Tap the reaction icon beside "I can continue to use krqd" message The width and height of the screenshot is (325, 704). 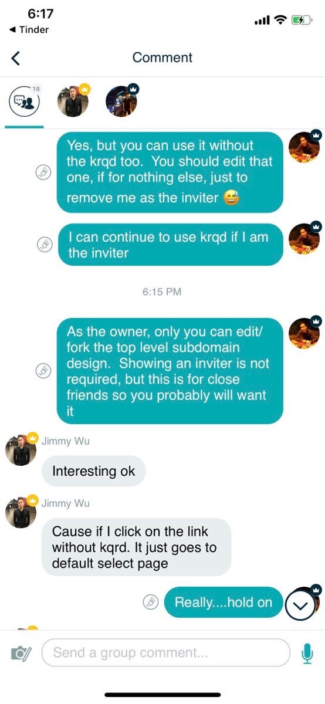45,245
